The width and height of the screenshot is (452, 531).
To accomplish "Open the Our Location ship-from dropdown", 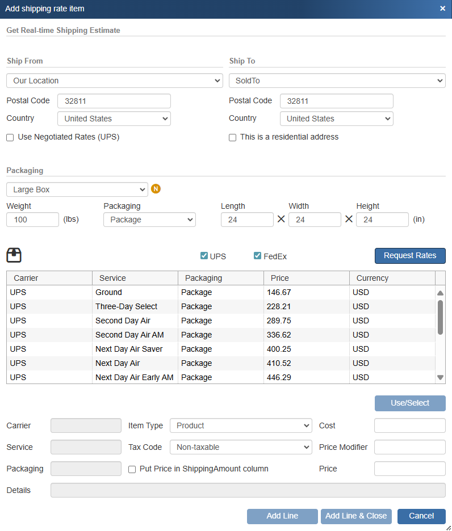I will (114, 81).
